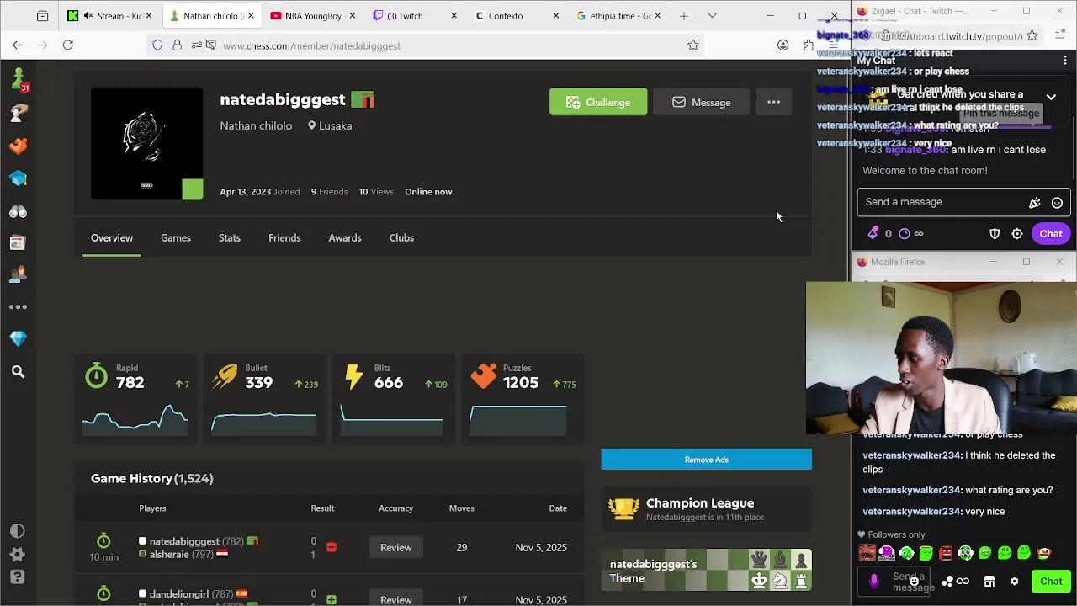Click the Challenge button
The height and width of the screenshot is (606, 1077).
coord(598,102)
